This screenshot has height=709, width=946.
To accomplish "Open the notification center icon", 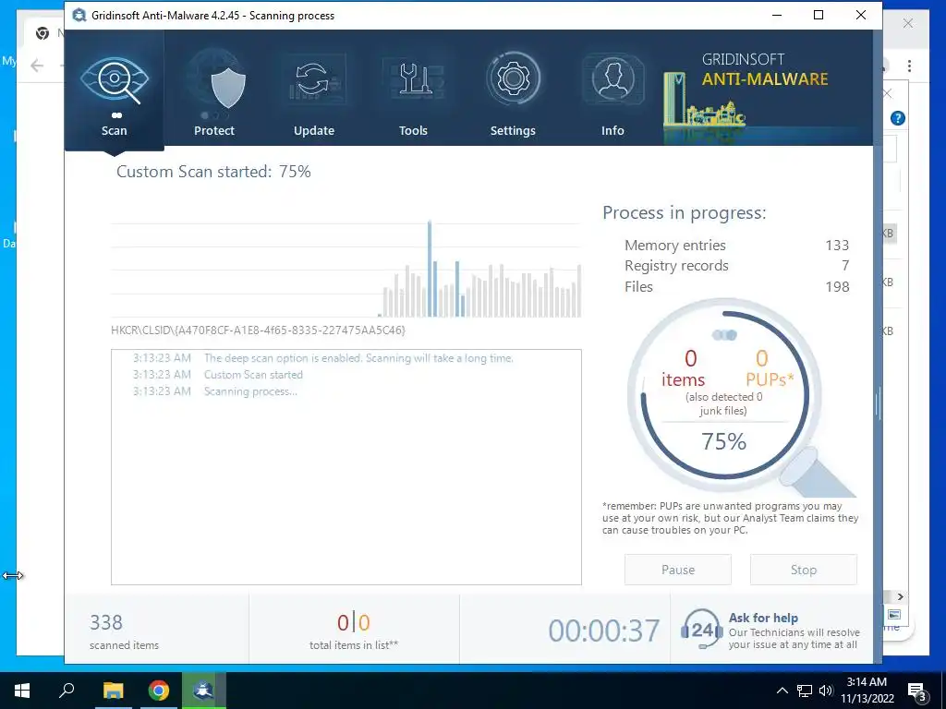I will (917, 691).
